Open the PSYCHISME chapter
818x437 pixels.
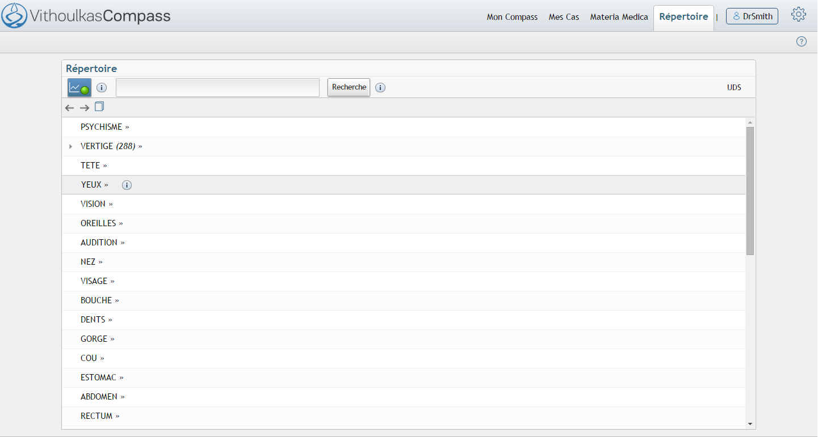(102, 127)
